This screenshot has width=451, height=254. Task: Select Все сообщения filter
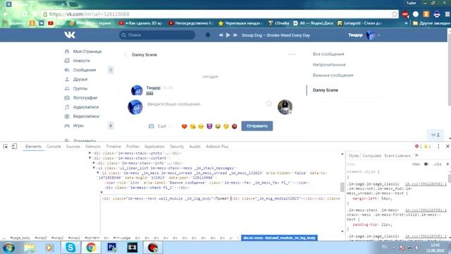(328, 54)
